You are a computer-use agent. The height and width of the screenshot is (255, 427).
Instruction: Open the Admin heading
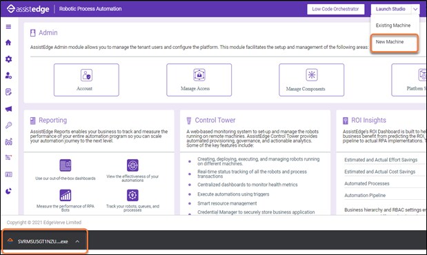tap(48, 32)
